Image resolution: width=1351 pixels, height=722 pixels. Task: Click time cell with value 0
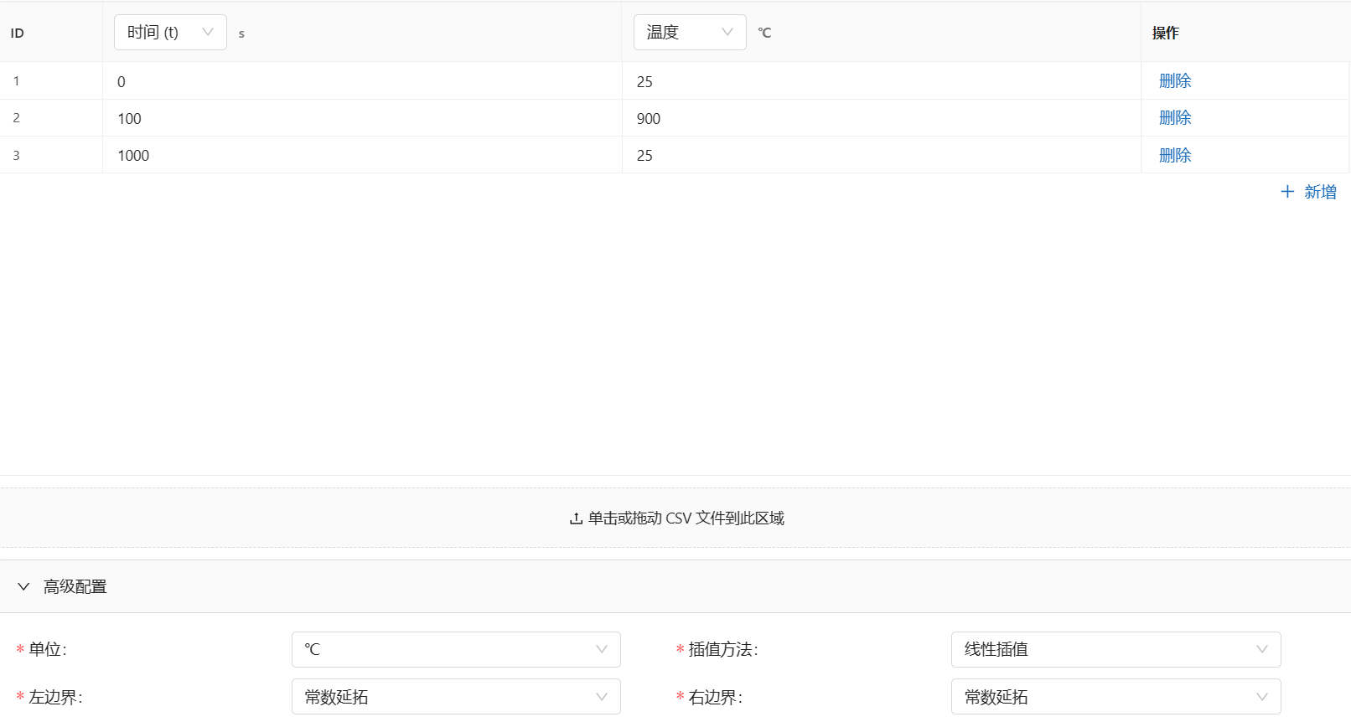[x=362, y=81]
